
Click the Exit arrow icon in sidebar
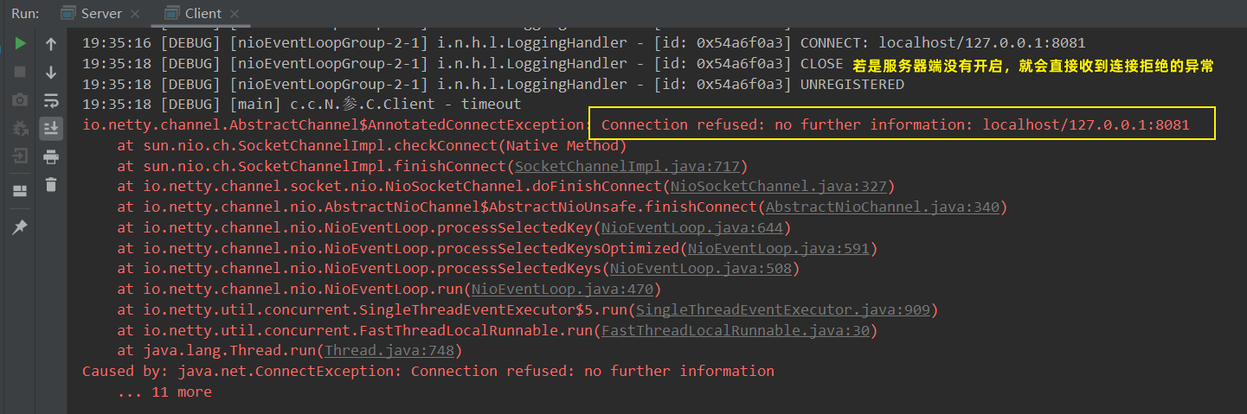(x=20, y=156)
